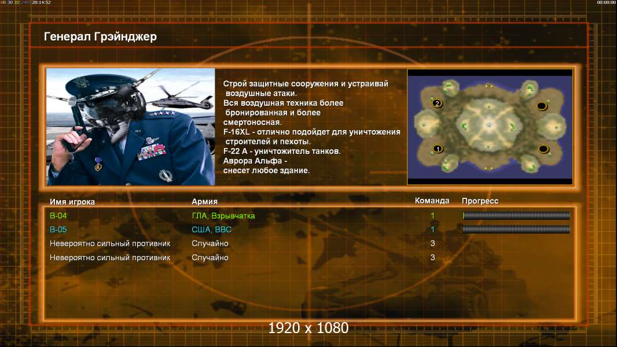Click the 'Прогресс' column header

click(x=480, y=201)
